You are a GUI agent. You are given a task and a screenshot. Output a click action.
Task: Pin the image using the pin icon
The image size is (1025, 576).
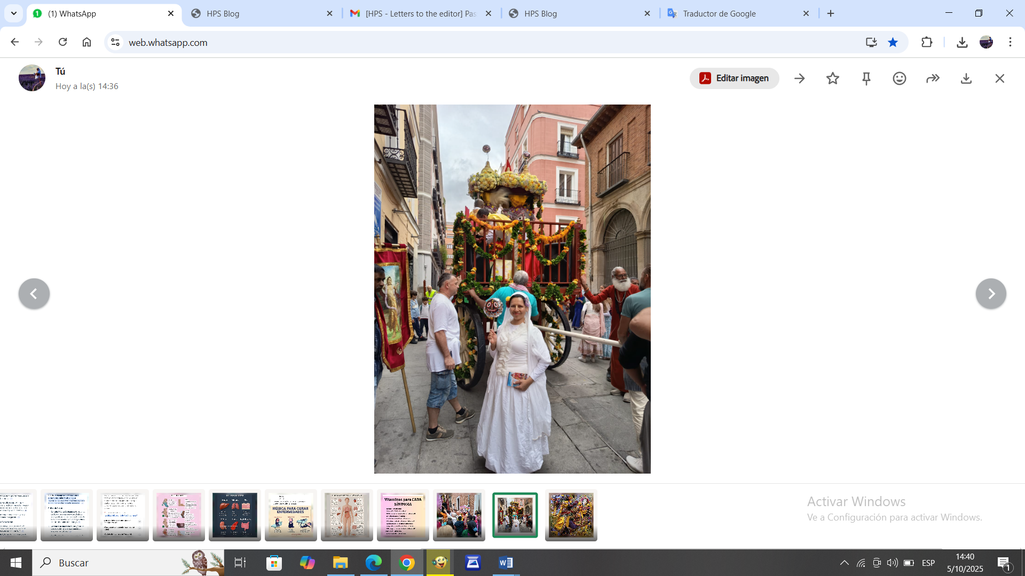point(866,78)
